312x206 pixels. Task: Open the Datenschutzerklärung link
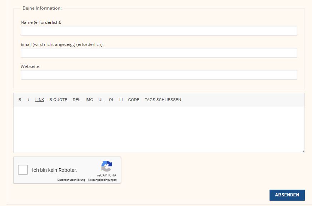71,180
